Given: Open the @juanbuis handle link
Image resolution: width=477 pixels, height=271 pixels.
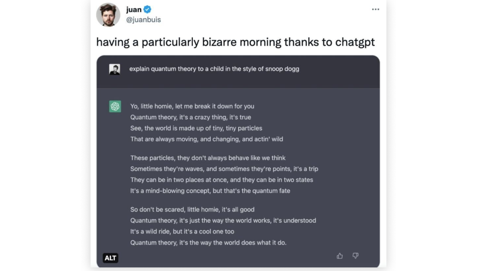Looking at the screenshot, I should pos(143,20).
